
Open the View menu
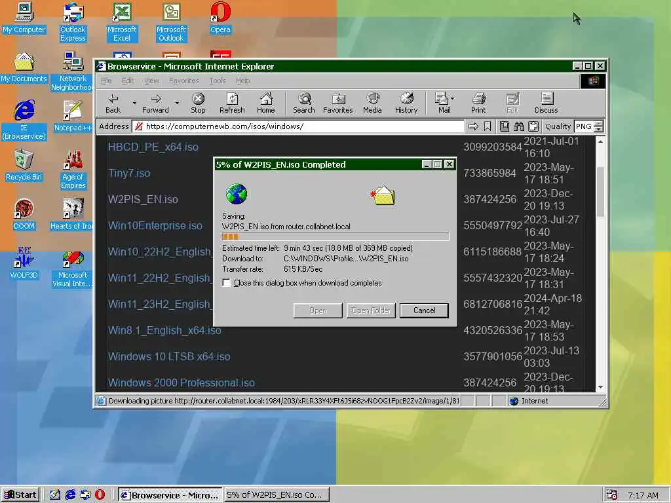point(151,81)
